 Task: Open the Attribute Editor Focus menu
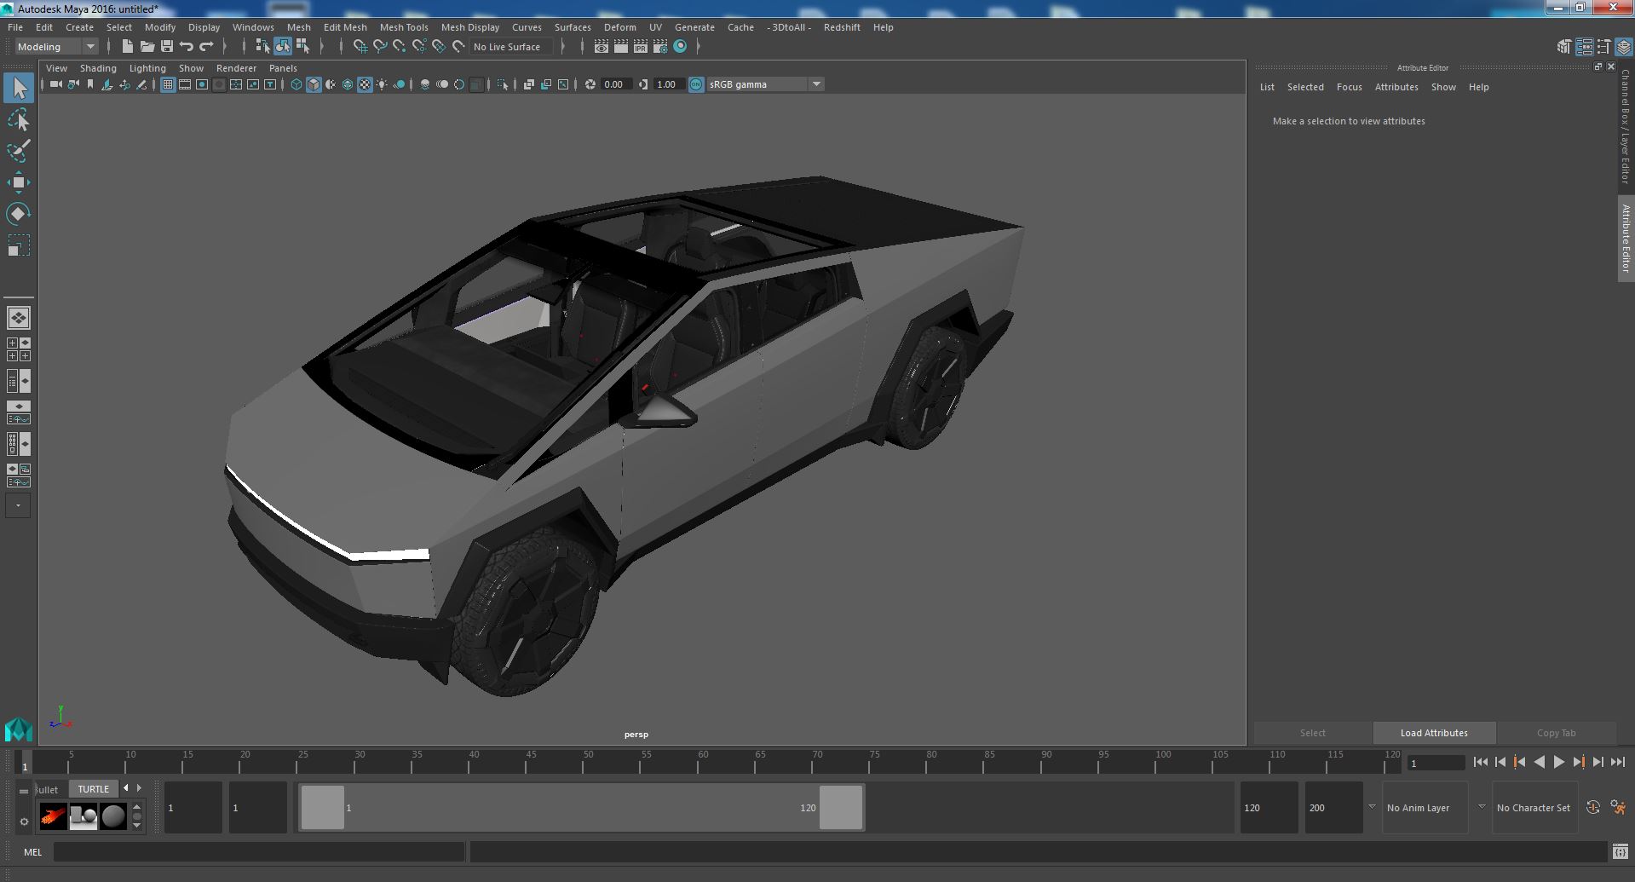(x=1349, y=87)
